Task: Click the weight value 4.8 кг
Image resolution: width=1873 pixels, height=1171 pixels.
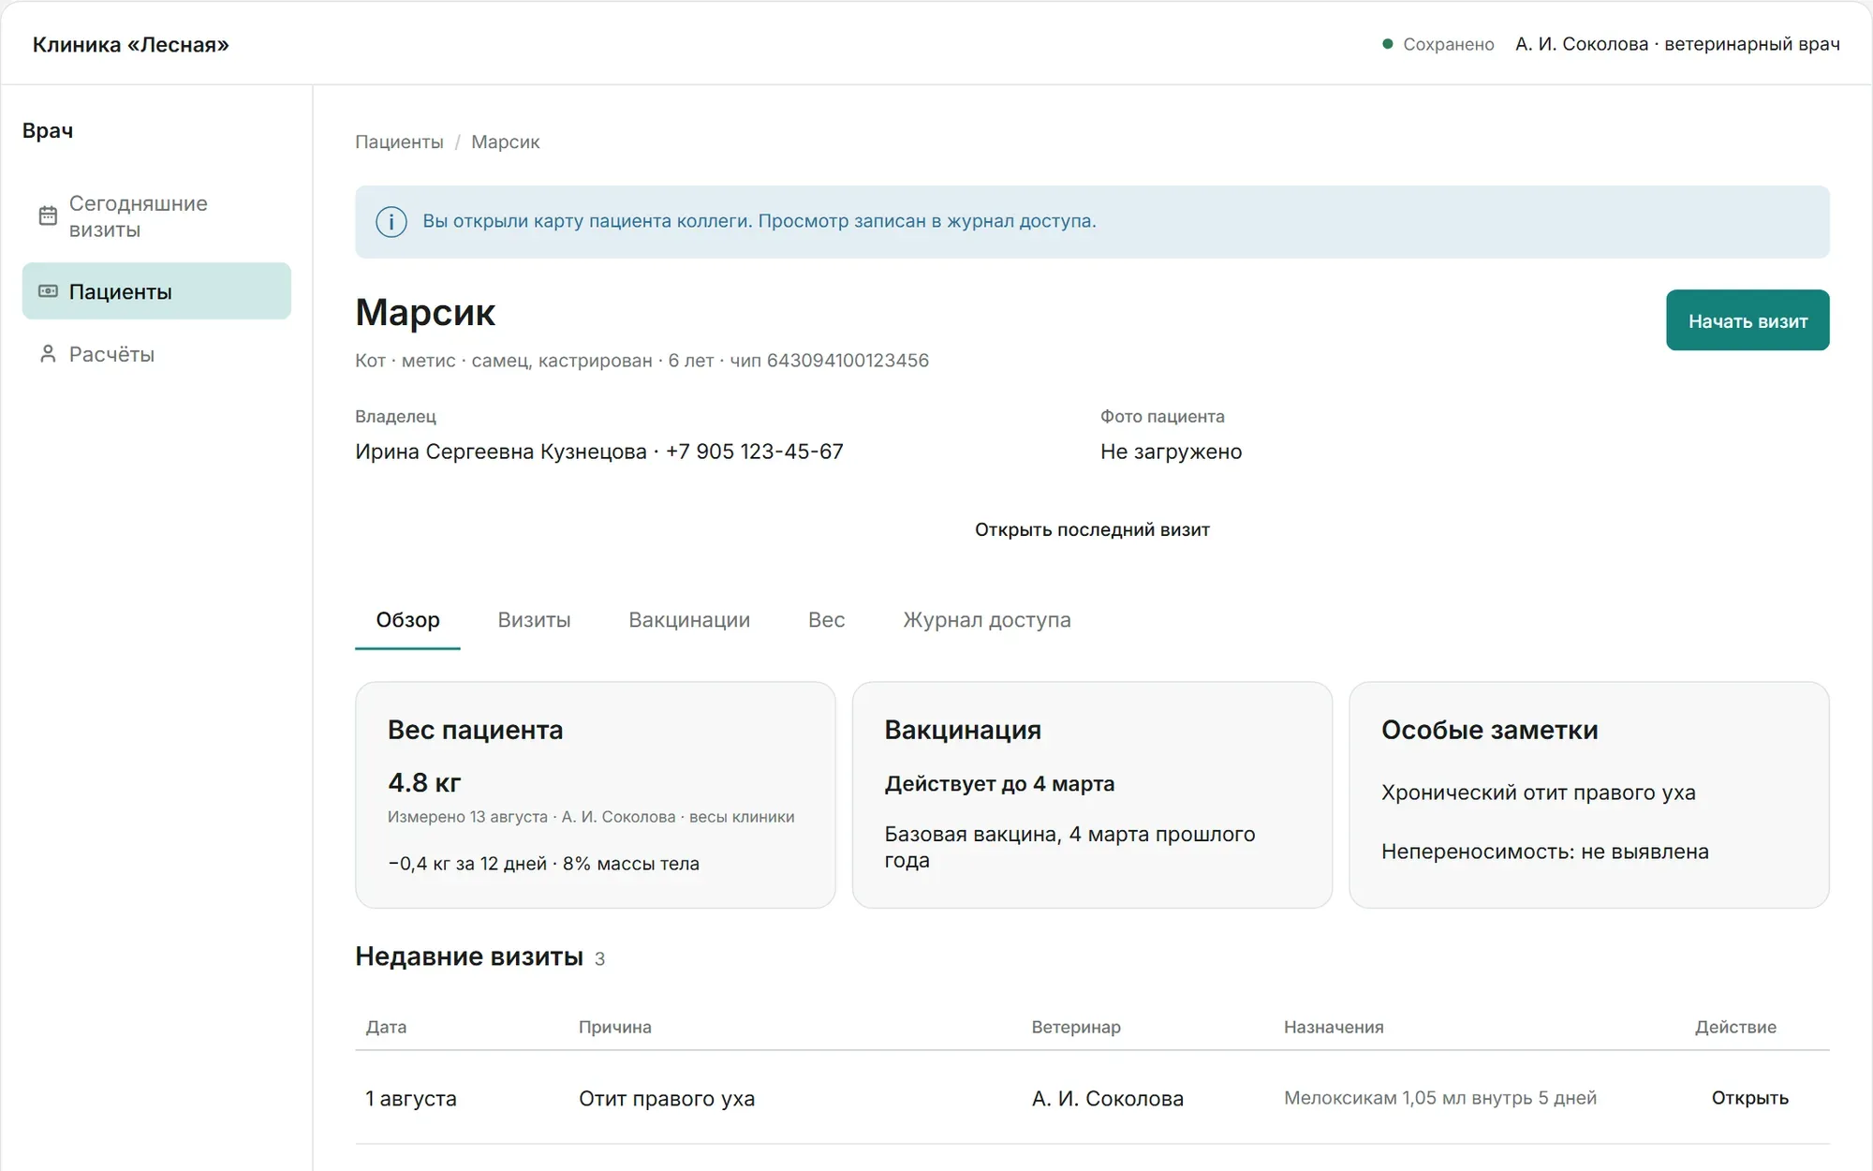Action: (424, 782)
